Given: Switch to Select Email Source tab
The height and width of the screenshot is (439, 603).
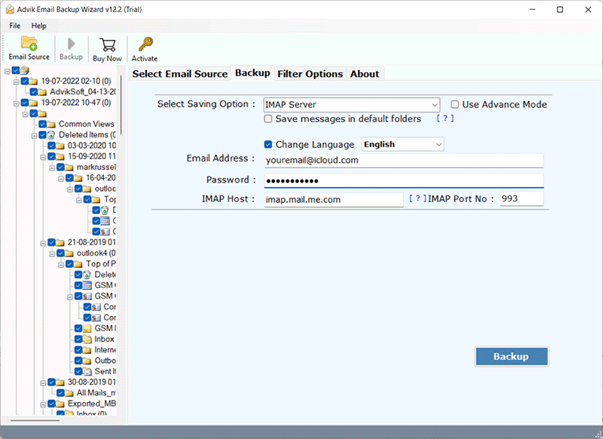Looking at the screenshot, I should 180,74.
